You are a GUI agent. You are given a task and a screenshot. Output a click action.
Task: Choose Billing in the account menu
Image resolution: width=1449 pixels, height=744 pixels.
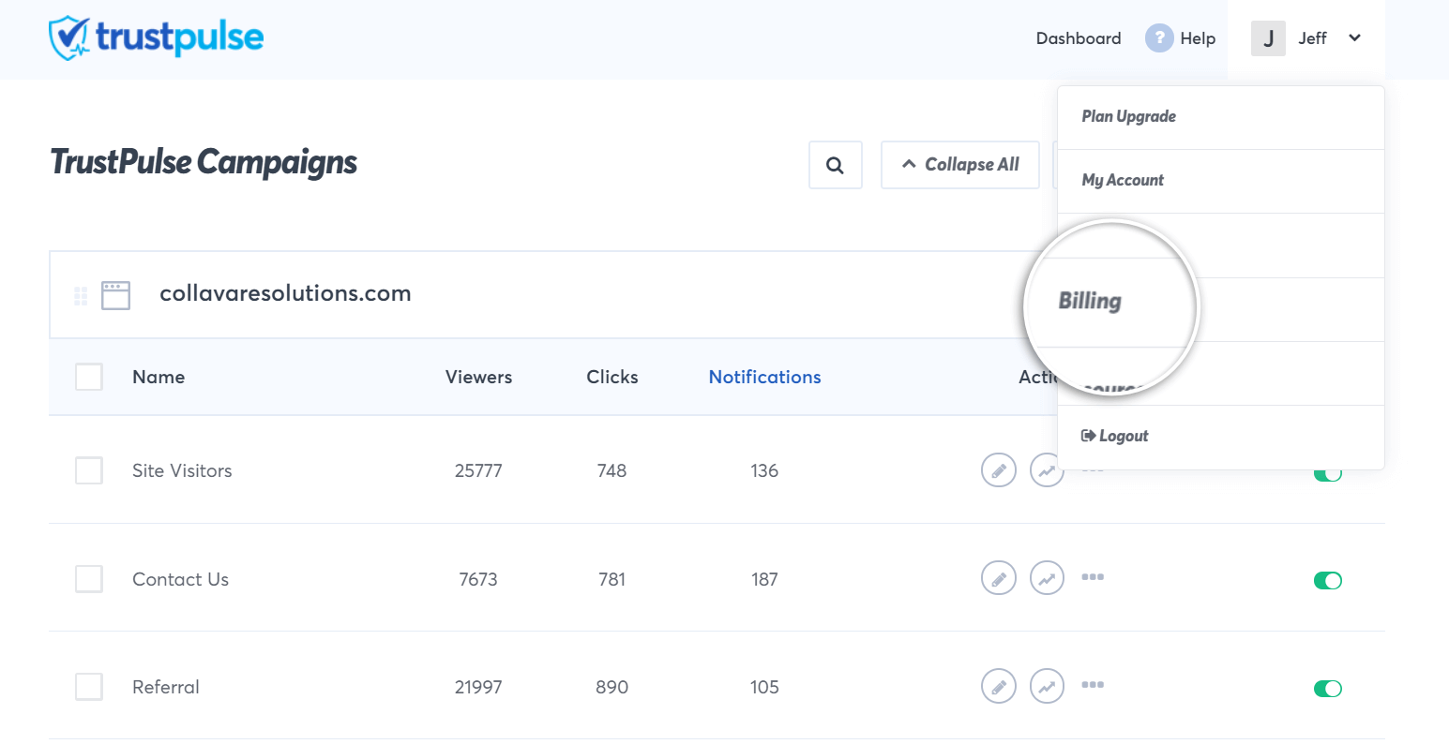pos(1090,301)
